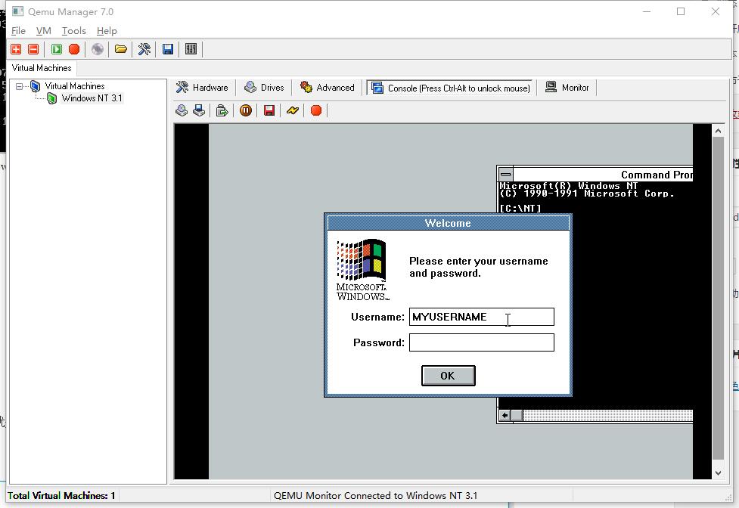739x508 pixels.
Task: Click the 'Please enter your username' prompt text
Action: click(x=478, y=268)
